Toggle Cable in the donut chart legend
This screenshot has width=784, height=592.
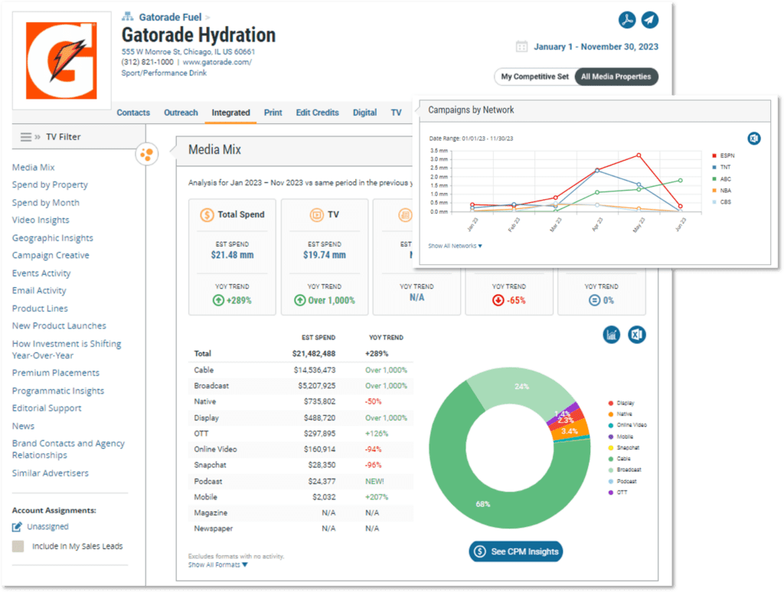619,459
